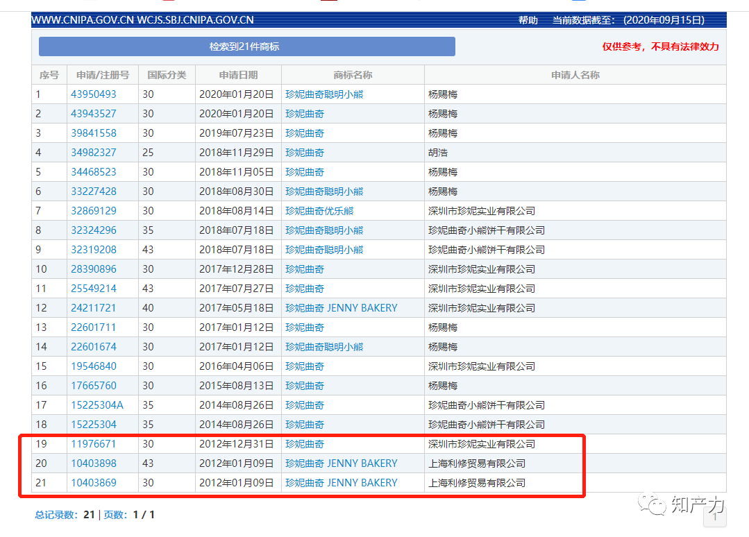
Task: Click the 申请日期 column header
Action: coord(238,75)
